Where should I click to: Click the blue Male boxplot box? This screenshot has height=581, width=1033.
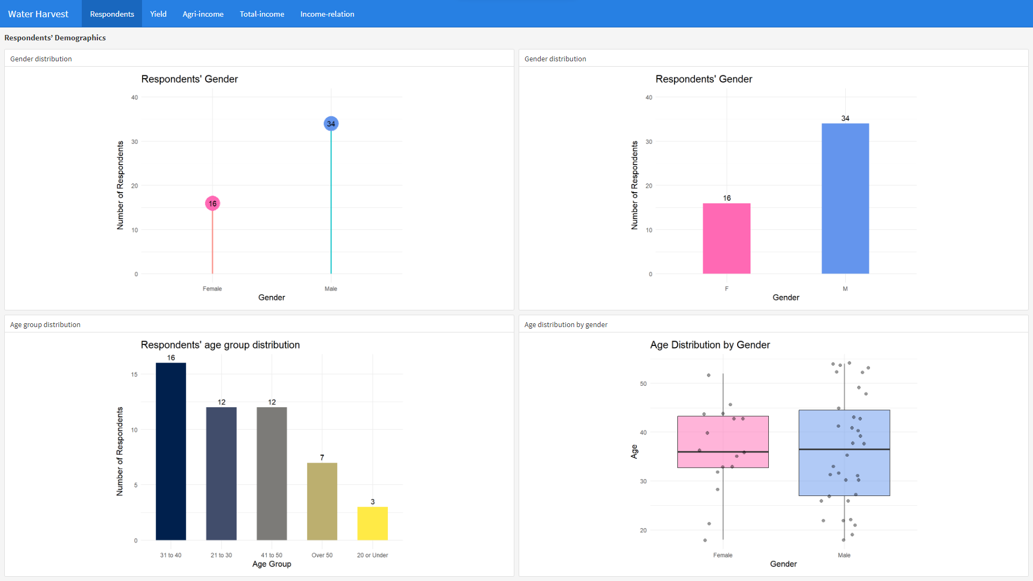pyautogui.click(x=844, y=453)
